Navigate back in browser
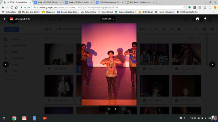Image resolution: width=218 pixels, height=122 pixels. coord(3,7)
